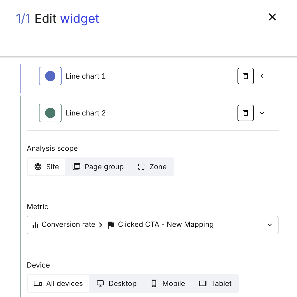Collapse Line chart 2 settings chevron
The height and width of the screenshot is (297, 297).
(262, 113)
